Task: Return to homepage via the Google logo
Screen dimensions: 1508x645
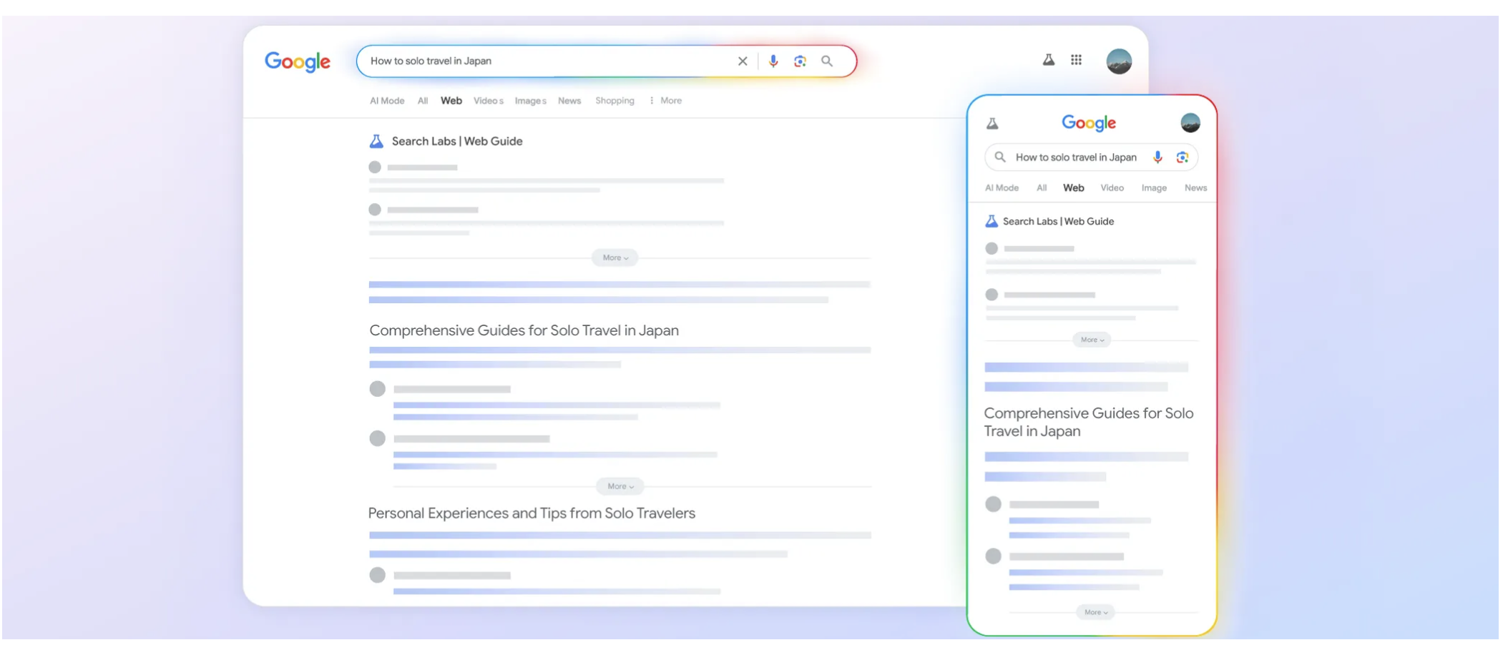Action: point(297,62)
